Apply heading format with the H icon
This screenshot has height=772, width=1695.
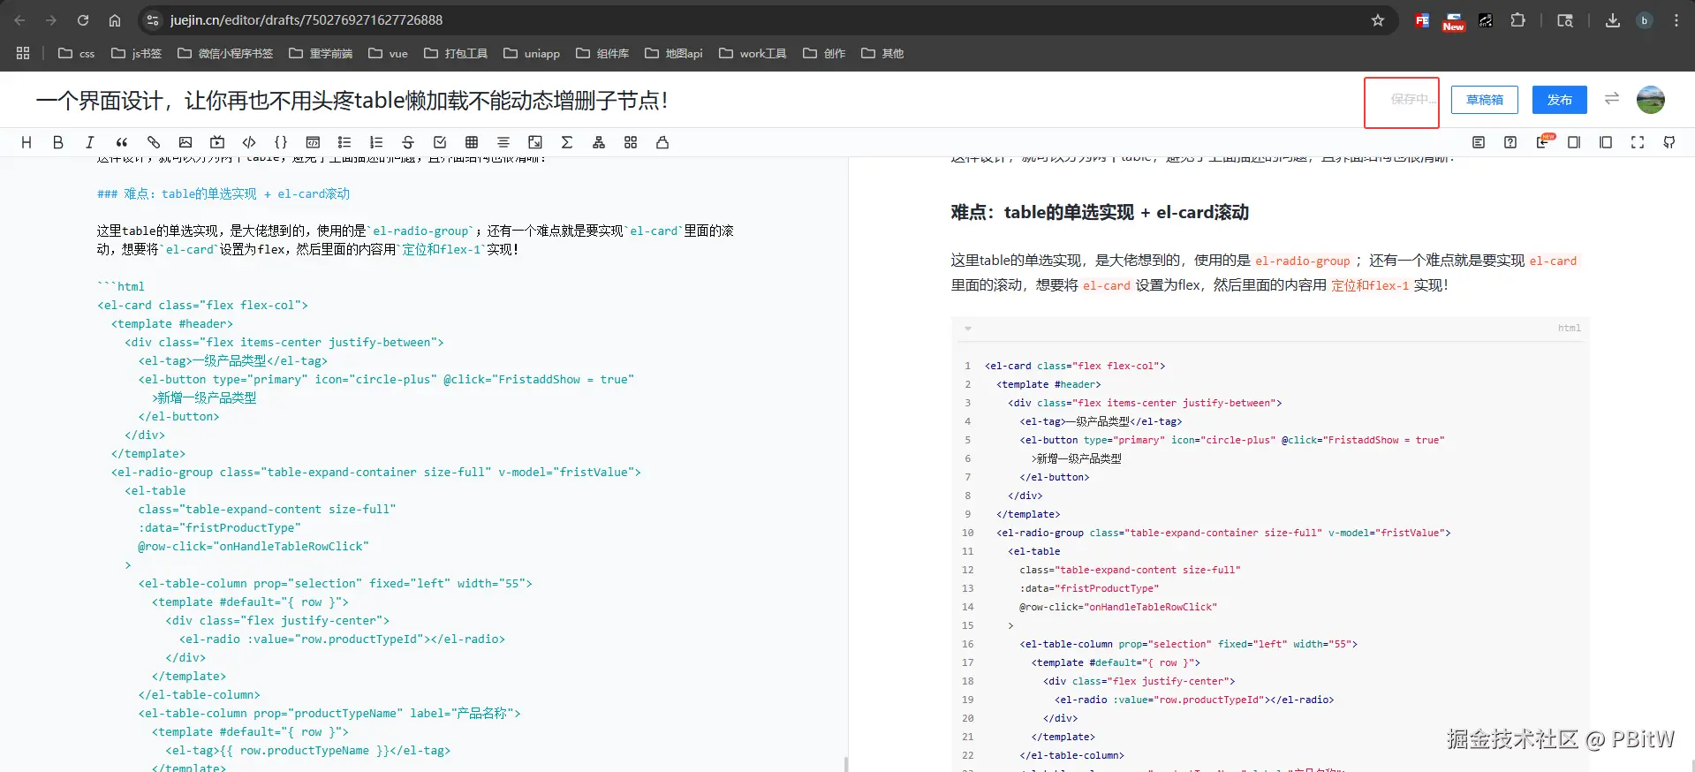pyautogui.click(x=26, y=142)
